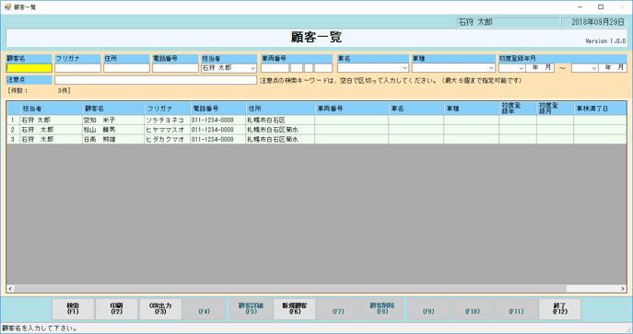Open the start year dropdown under 初度登録年月
The image size is (633, 334).
point(522,68)
